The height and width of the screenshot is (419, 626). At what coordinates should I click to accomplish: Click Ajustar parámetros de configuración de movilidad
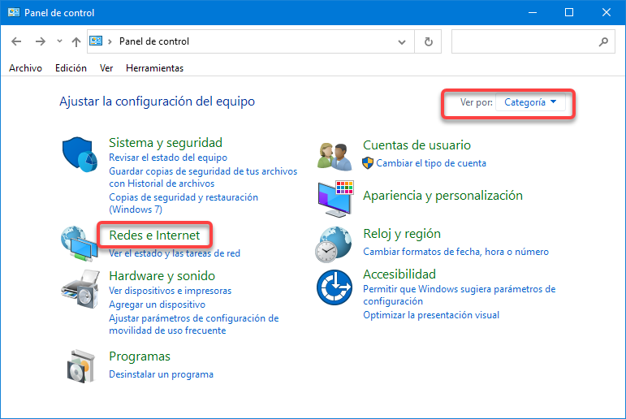pos(193,324)
